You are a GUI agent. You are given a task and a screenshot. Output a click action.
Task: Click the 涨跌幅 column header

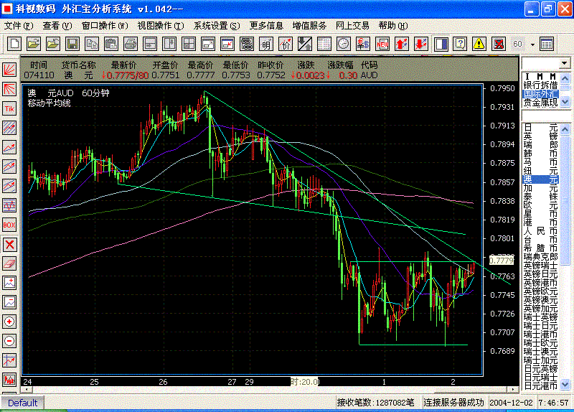(340, 65)
